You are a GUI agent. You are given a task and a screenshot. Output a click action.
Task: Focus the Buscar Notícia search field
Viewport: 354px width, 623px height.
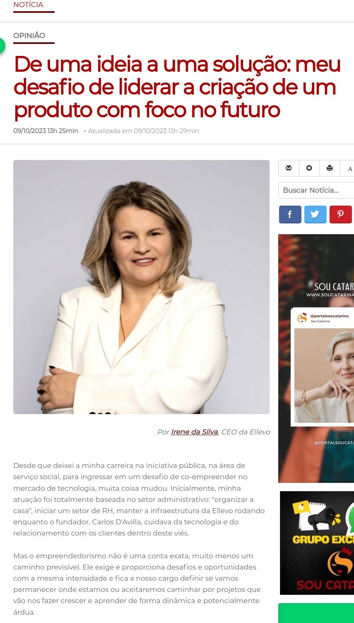316,190
